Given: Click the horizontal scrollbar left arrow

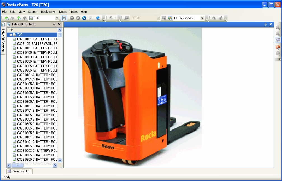Looking at the screenshot, I should [9, 165].
